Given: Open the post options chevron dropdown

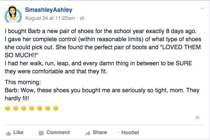Looking at the screenshot, I should point(202,9).
